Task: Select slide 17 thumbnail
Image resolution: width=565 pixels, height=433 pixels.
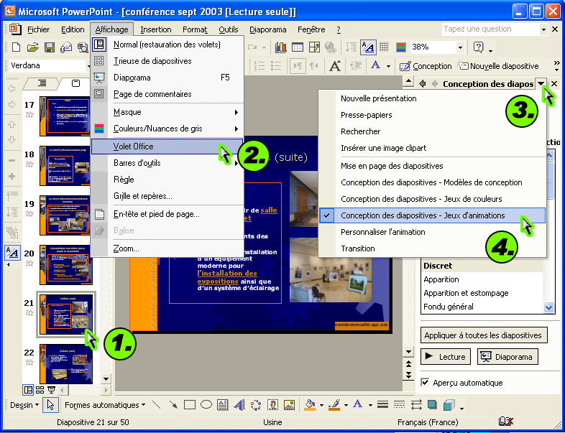Action: [64, 116]
